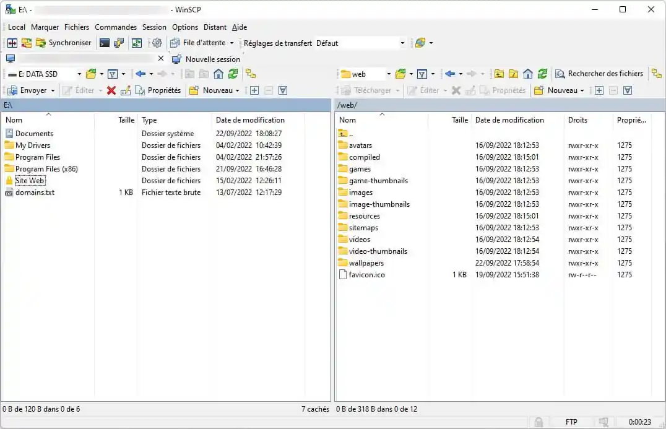Expand the globe icon dropdown arrow
The image size is (666, 429).
(x=431, y=43)
